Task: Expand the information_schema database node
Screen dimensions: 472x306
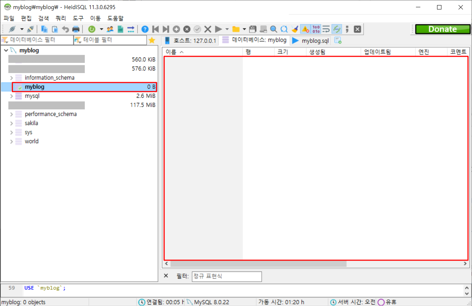Action: coord(11,78)
